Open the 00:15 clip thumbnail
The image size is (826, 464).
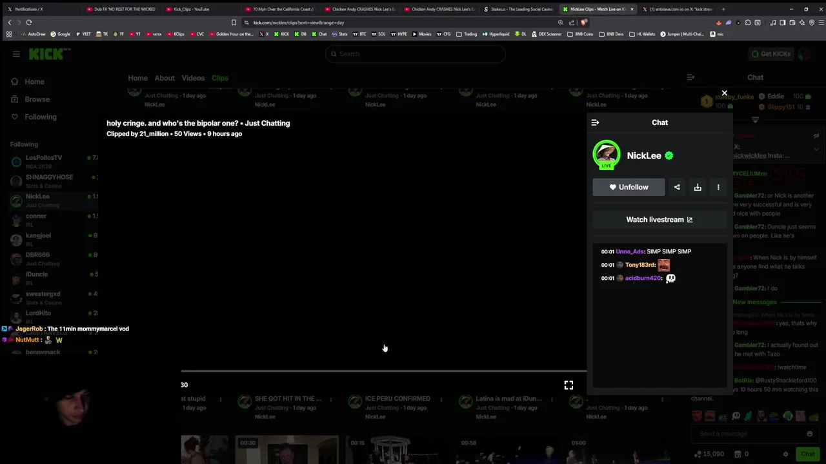(398, 450)
